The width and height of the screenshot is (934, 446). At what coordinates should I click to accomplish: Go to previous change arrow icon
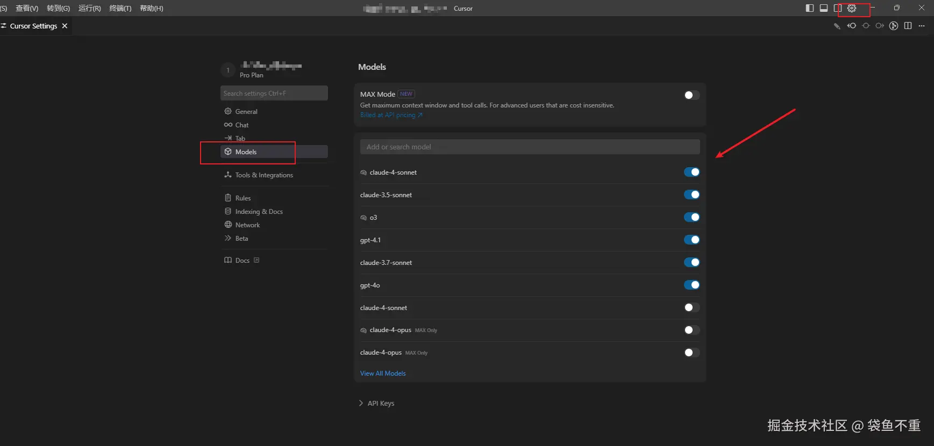coord(852,26)
